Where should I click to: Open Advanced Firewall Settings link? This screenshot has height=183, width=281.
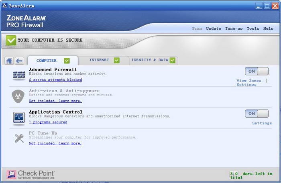[246, 85]
